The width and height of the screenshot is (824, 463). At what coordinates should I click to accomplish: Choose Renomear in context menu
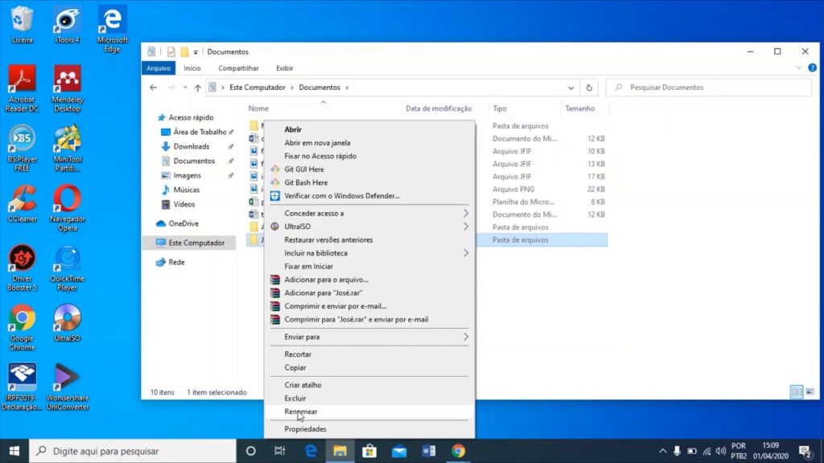pos(369,412)
